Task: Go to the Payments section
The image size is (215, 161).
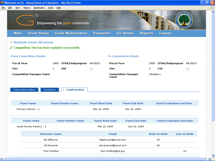Action: [x=102, y=33]
